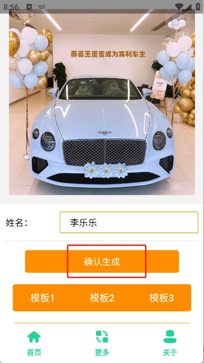This screenshot has width=204, height=363.
Task: Tap the Wi-Fi status icon
Action: pos(179,6)
